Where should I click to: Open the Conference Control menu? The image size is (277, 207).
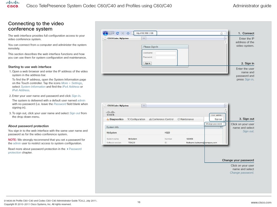click(x=161, y=119)
